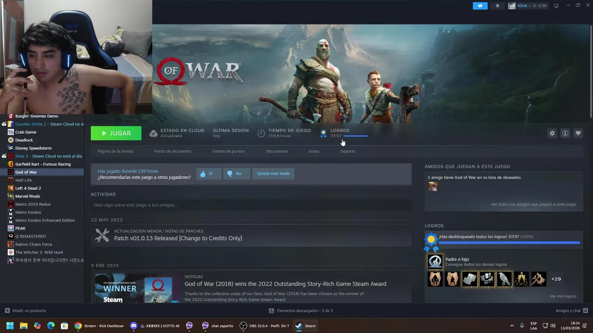
Task: Click the patch notes wrench icon
Action: coord(102,235)
